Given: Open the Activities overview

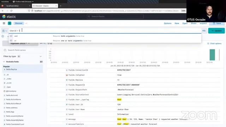Looking at the screenshot, I should 5,1.
